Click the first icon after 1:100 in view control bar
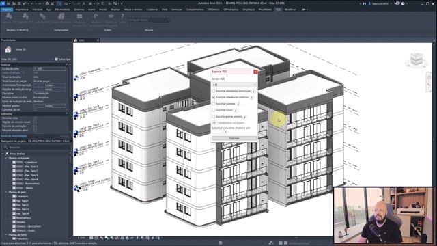This screenshot has width=437, height=246. point(91,238)
